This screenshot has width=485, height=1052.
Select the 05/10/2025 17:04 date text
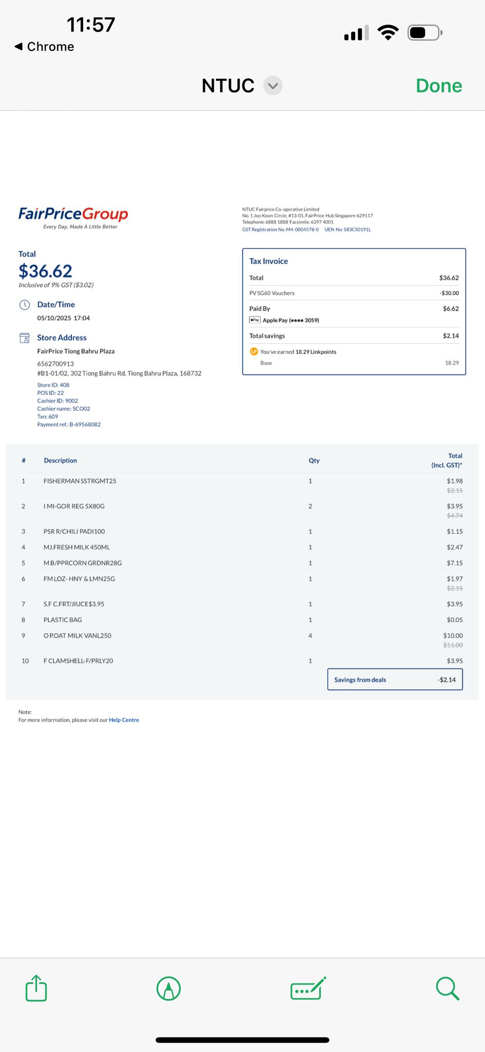(x=64, y=318)
